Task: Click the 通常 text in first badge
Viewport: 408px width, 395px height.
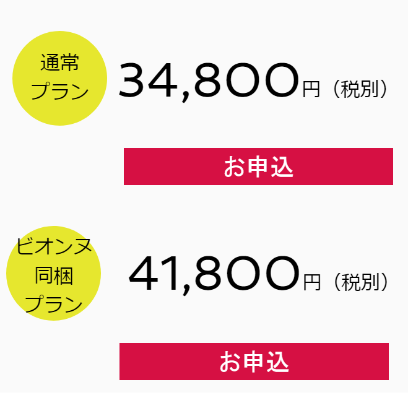Action: [x=59, y=63]
